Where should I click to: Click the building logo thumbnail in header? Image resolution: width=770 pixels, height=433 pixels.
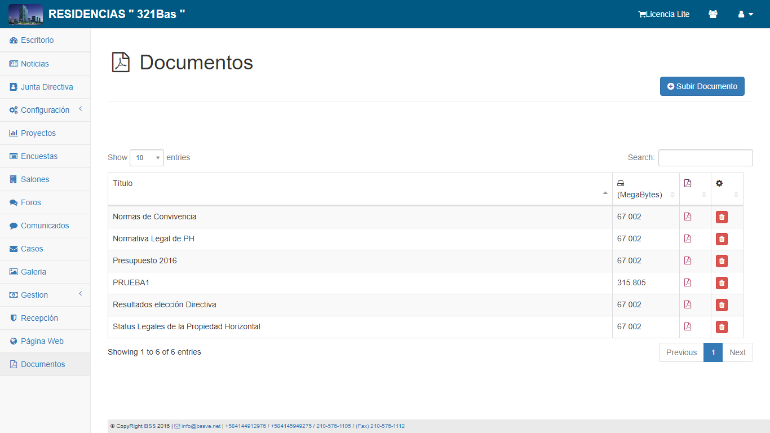point(25,14)
